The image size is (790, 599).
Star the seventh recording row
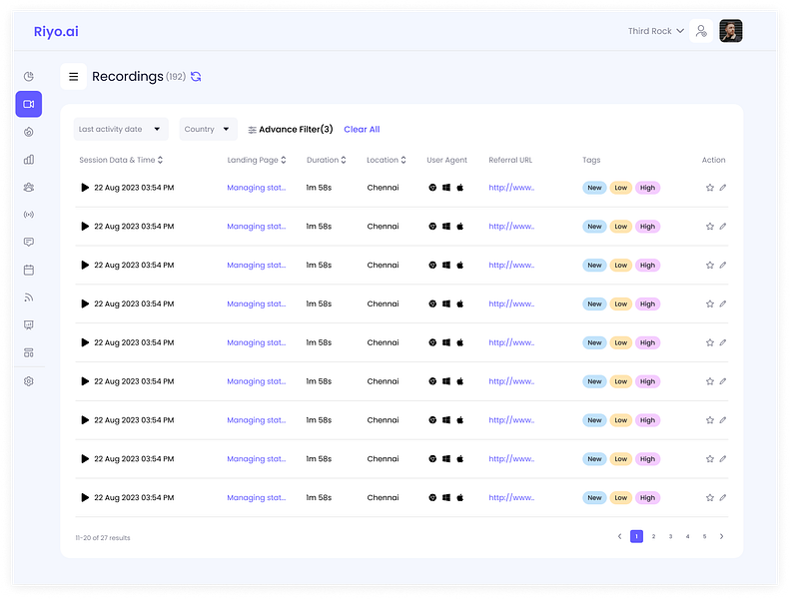point(710,420)
